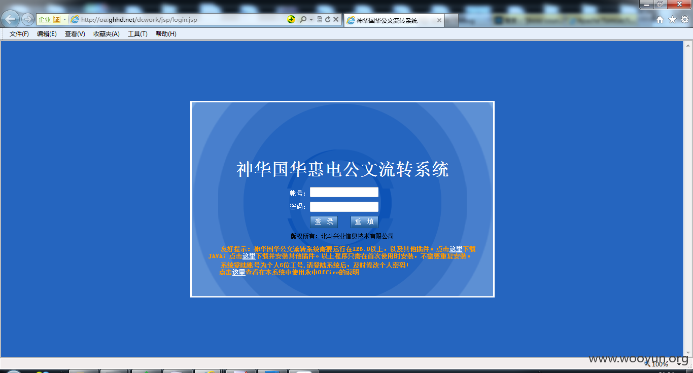The image size is (693, 373).
Task: Click the 重 填 reset button
Action: [x=364, y=222]
